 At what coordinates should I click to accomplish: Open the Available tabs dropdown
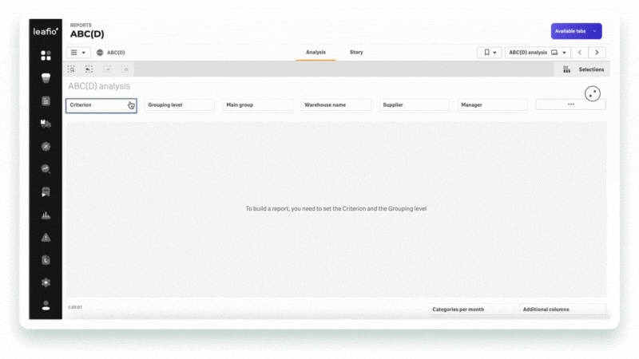tap(576, 31)
